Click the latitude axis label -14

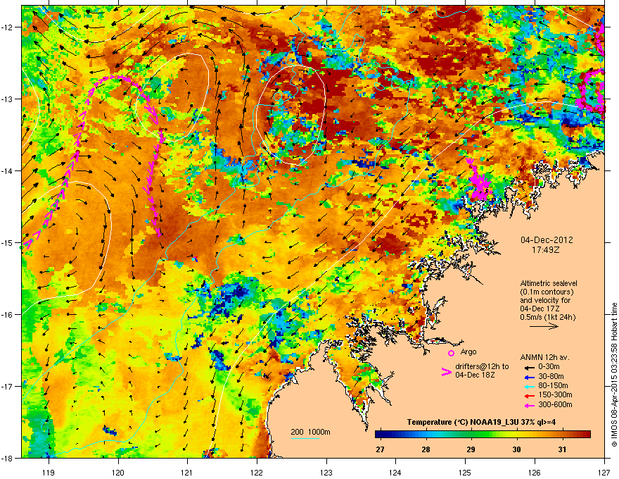pyautogui.click(x=7, y=171)
